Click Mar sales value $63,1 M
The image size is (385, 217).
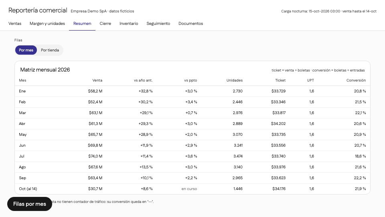96,113
